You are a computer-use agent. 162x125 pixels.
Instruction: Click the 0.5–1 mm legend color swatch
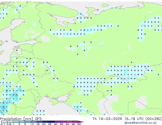(10, 122)
